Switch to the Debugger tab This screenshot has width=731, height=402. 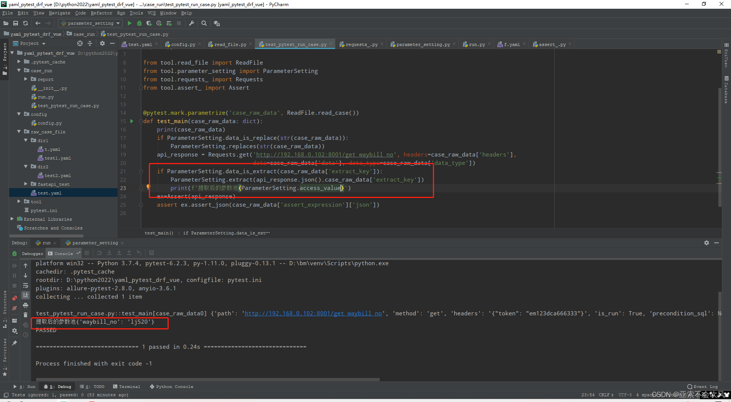click(x=32, y=253)
